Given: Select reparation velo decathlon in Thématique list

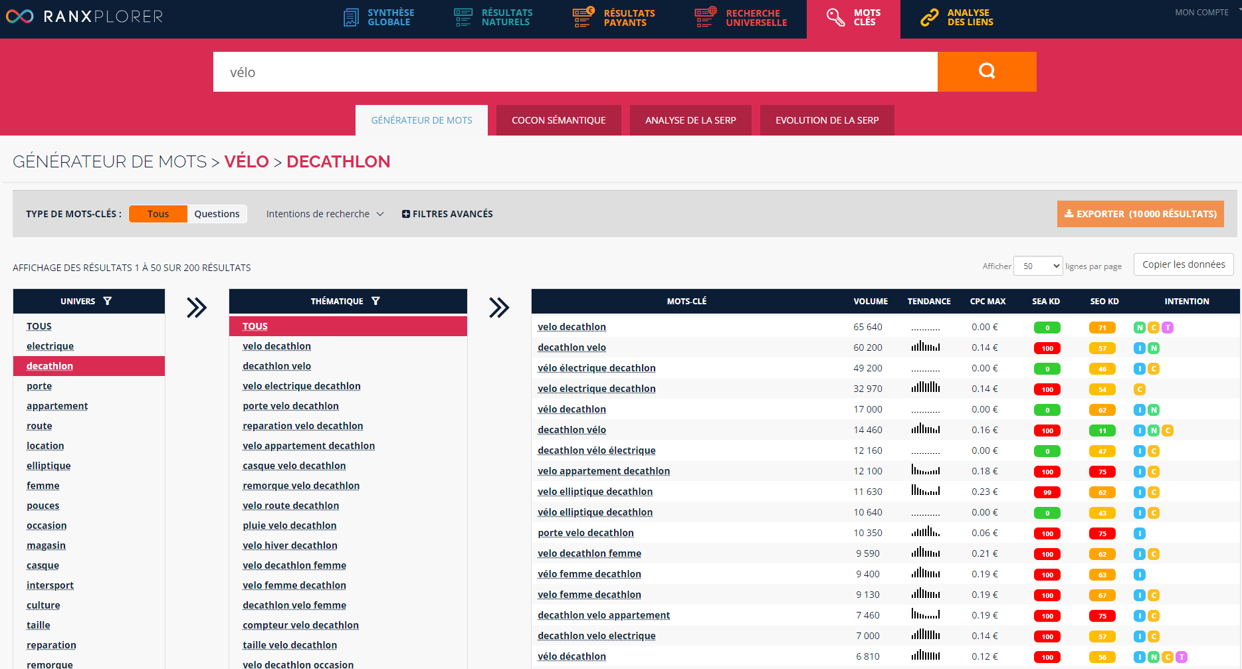Looking at the screenshot, I should tap(303, 426).
